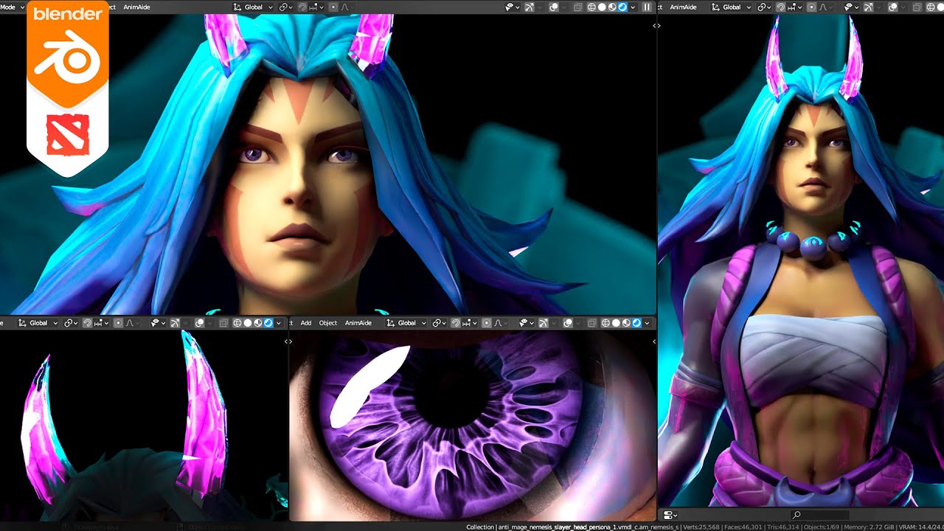Select material preview shading in horns viewport
Viewport: 944px width, 531px height.
257,323
